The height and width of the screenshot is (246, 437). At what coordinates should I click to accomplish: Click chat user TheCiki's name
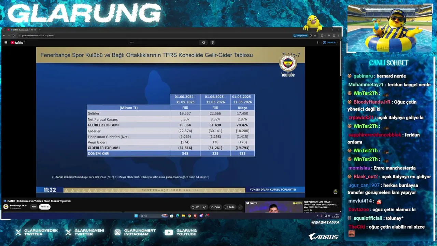click(x=357, y=227)
